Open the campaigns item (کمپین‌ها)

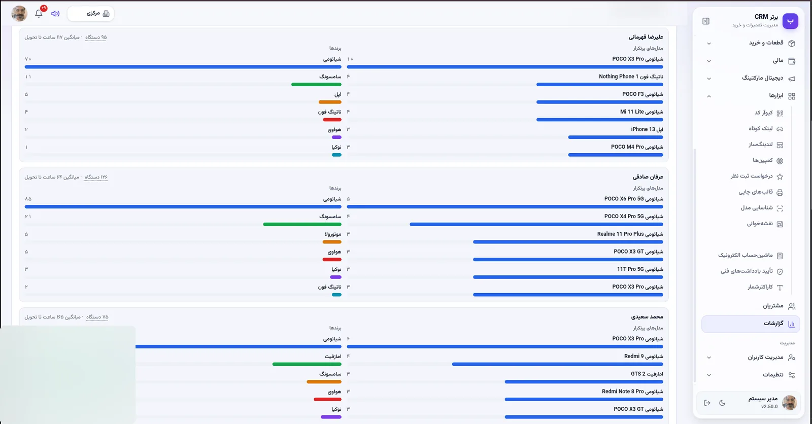coord(767,160)
